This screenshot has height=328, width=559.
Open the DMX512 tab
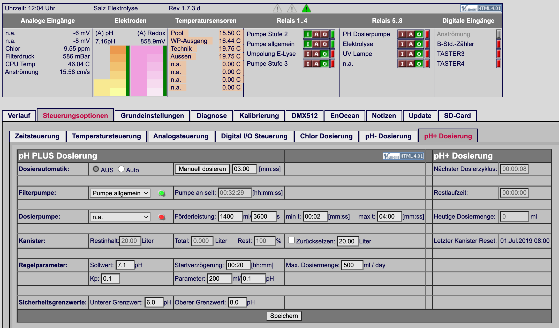coord(305,116)
